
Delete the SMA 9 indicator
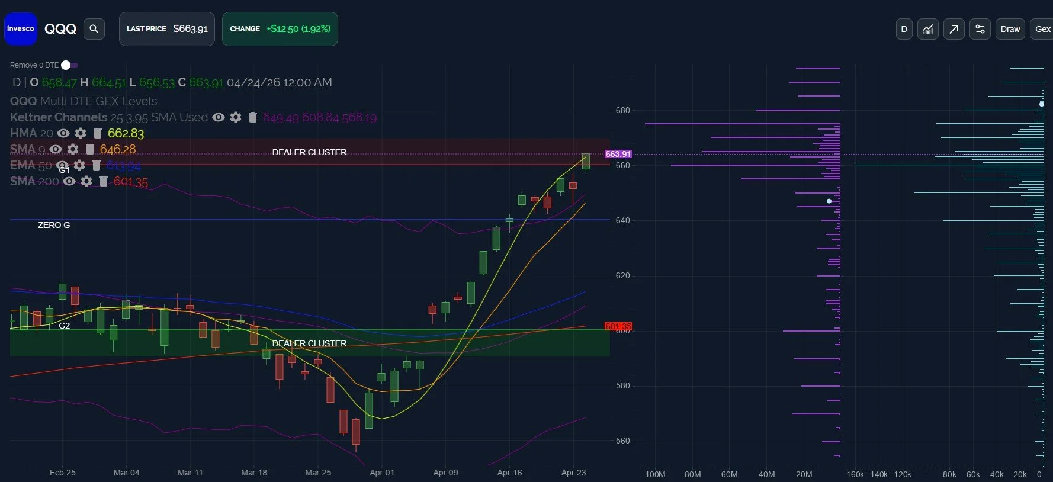pyautogui.click(x=90, y=149)
